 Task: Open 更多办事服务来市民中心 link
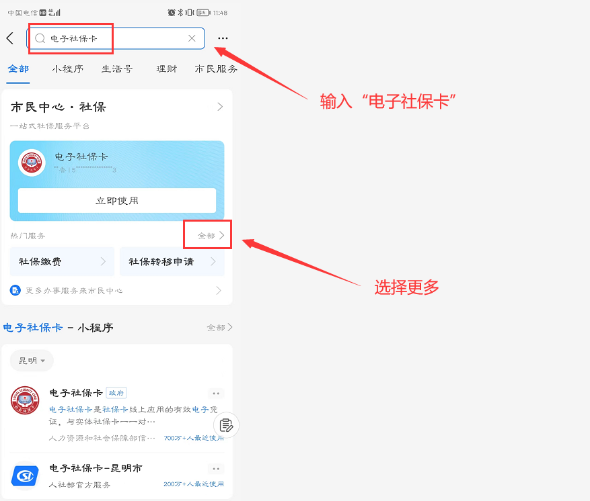tap(74, 291)
